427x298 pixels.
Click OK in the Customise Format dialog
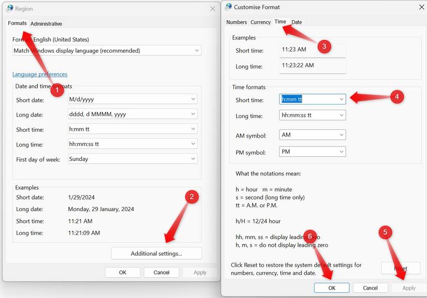(332, 288)
